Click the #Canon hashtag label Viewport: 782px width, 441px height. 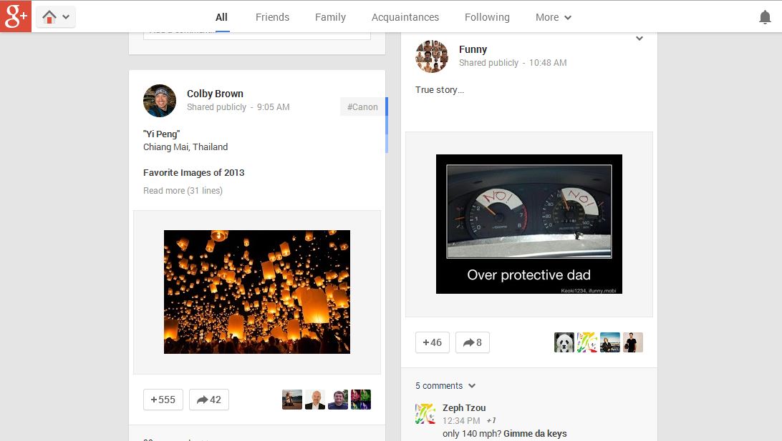pos(362,106)
